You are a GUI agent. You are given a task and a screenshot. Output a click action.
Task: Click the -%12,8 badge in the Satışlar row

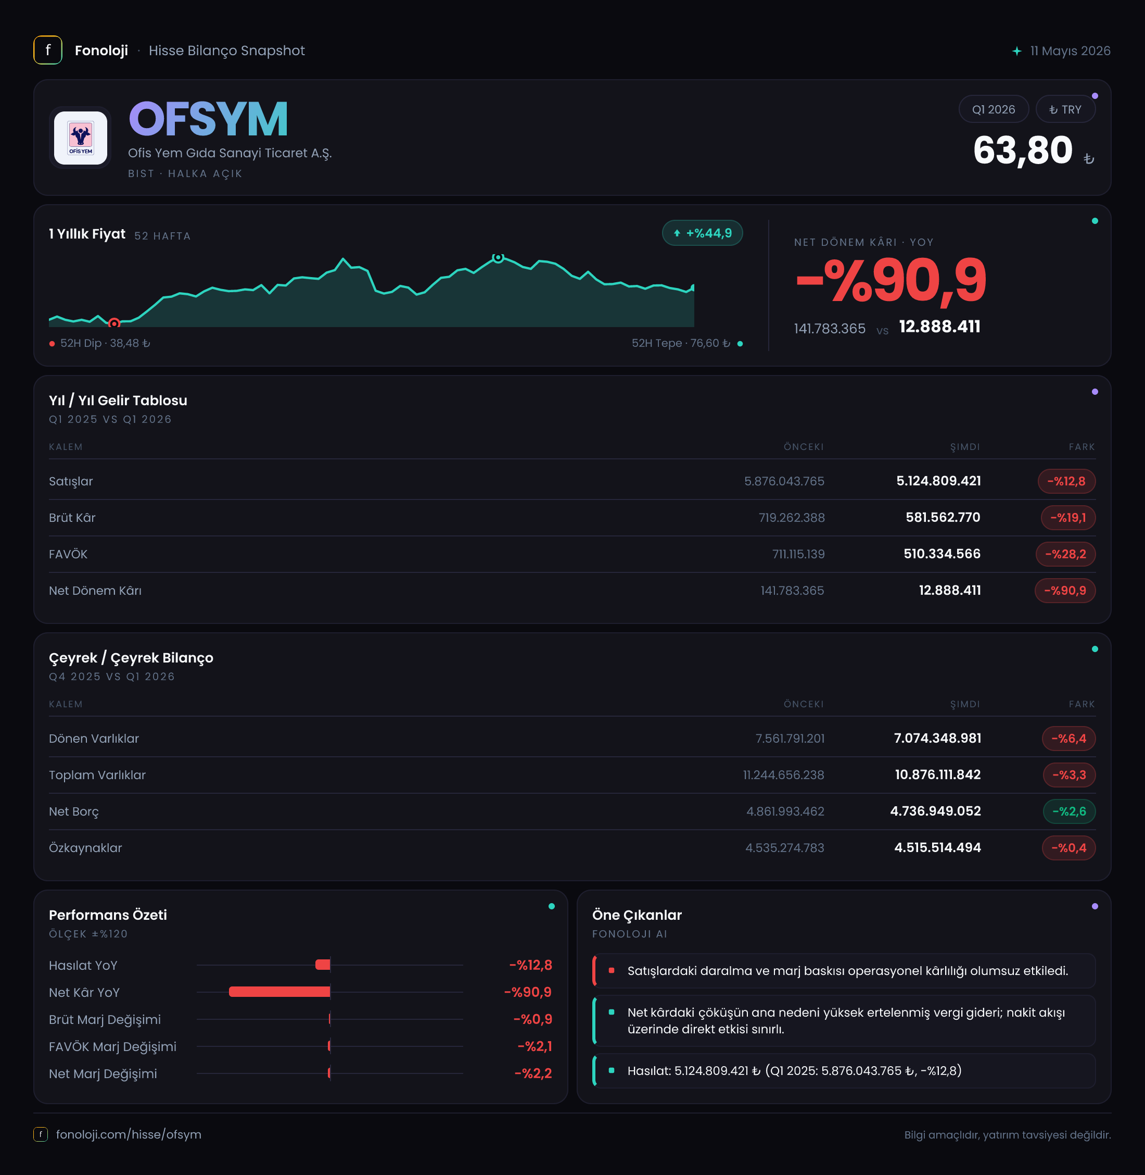click(1066, 482)
